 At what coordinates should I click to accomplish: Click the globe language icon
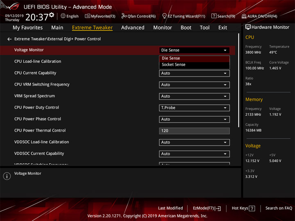pyautogui.click(x=63, y=16)
